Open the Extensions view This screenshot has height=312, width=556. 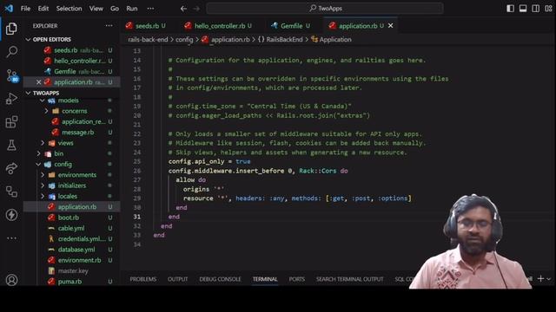pyautogui.click(x=11, y=122)
